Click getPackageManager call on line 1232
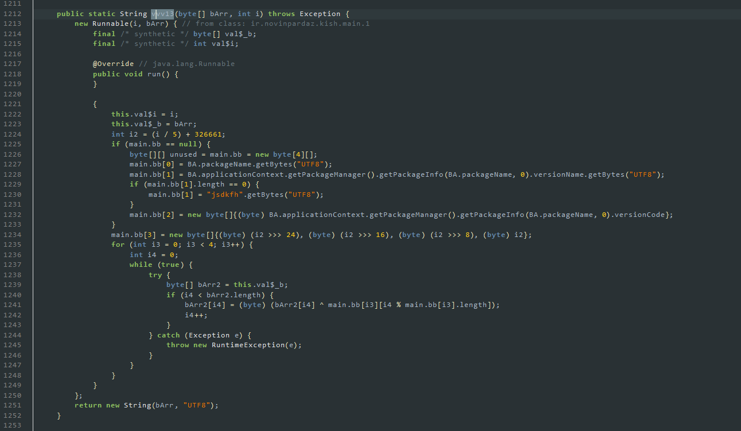Screen dimensions: 741x431 pos(407,215)
